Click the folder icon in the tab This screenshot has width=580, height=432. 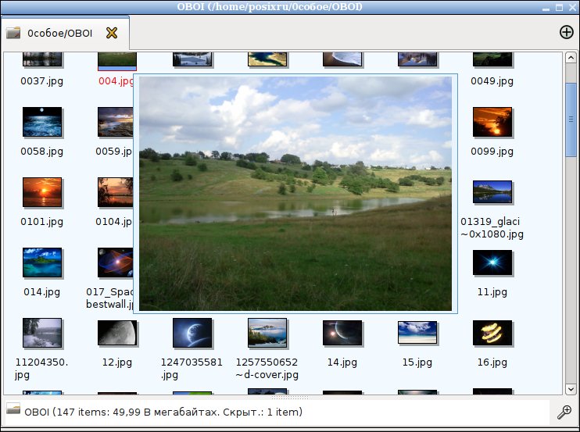point(13,33)
